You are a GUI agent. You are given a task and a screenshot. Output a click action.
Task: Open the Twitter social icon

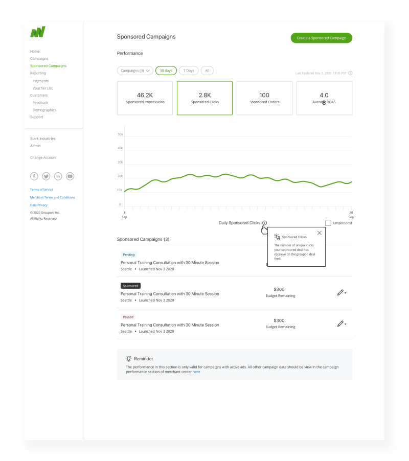tap(46, 176)
